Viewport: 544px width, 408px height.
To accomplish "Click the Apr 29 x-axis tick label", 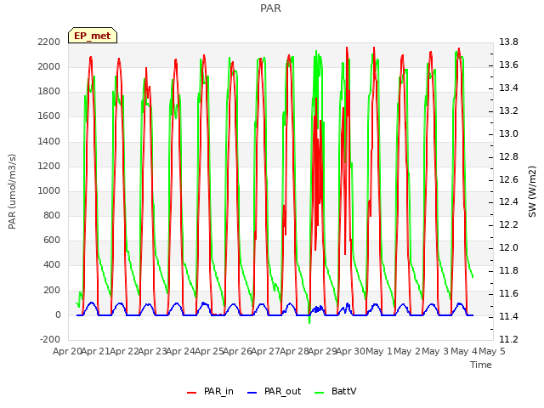I will click(323, 351).
